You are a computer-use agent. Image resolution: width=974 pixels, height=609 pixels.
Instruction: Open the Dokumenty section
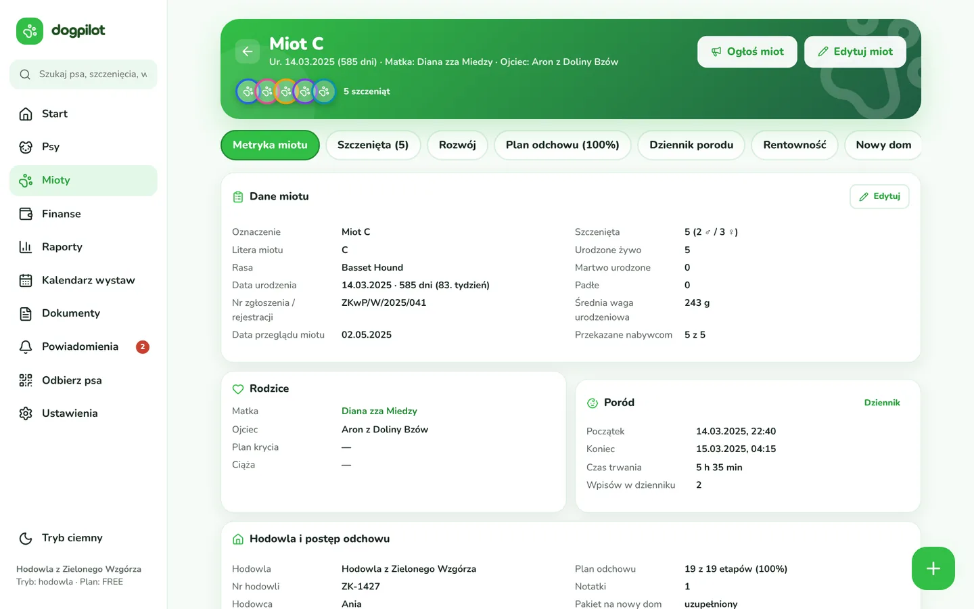point(83,313)
